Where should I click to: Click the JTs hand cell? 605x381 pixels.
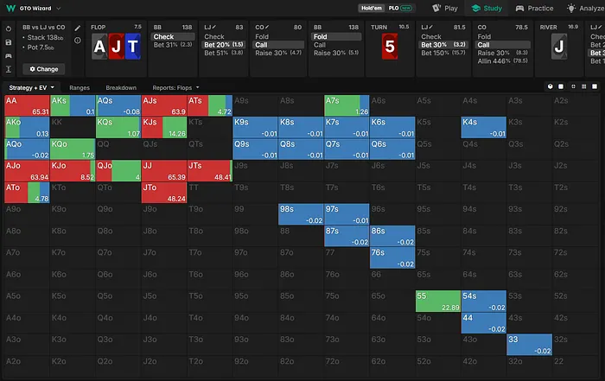[x=209, y=171]
